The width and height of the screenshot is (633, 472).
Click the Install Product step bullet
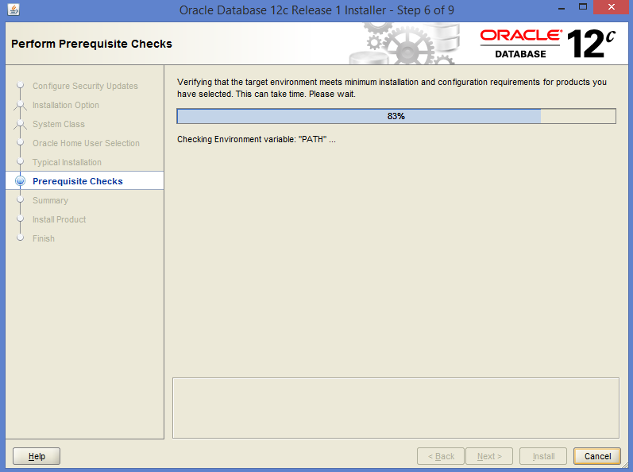coord(20,219)
